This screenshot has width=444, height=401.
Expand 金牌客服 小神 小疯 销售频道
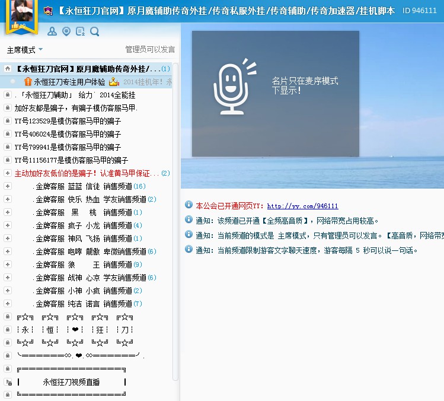[x=8, y=290]
